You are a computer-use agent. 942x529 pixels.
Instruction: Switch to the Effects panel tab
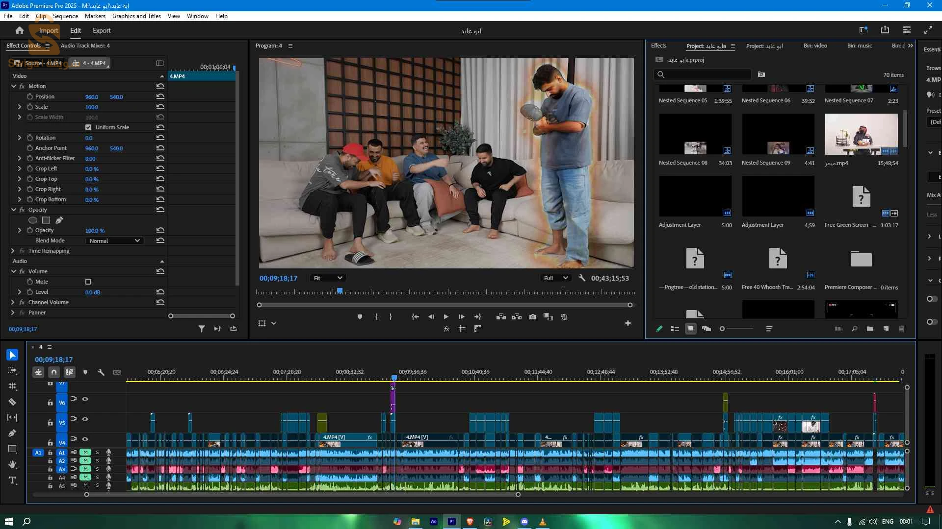tap(658, 46)
